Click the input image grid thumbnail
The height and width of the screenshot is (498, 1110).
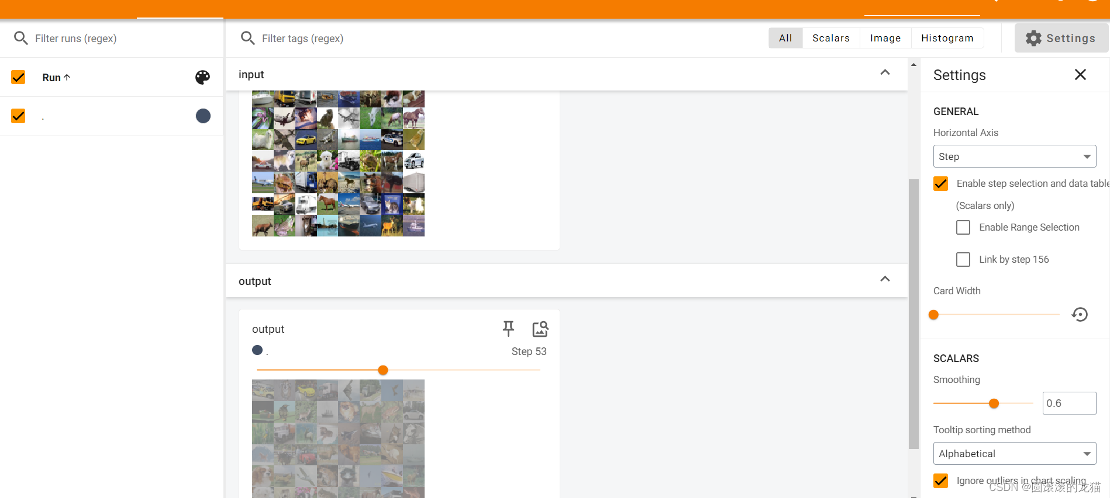point(338,163)
